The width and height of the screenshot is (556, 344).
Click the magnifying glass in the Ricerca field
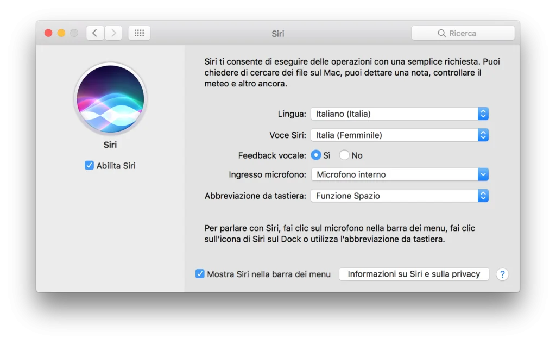pyautogui.click(x=442, y=33)
